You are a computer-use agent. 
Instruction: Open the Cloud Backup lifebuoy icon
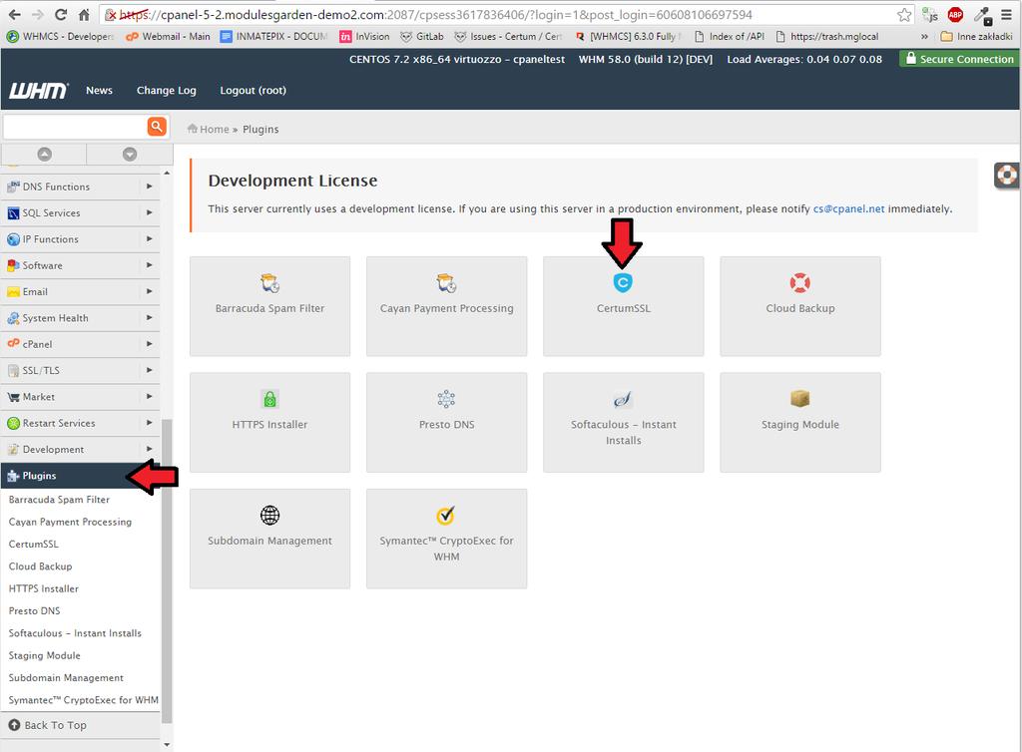(x=799, y=282)
